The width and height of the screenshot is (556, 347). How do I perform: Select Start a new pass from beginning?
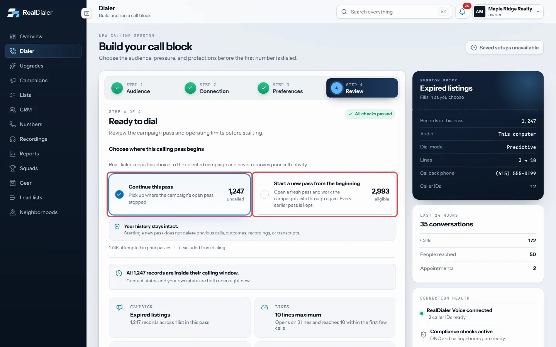[325, 194]
